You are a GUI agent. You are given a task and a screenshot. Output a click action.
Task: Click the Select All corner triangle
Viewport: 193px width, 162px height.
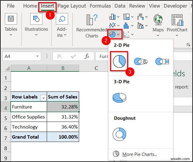[x=7, y=68]
